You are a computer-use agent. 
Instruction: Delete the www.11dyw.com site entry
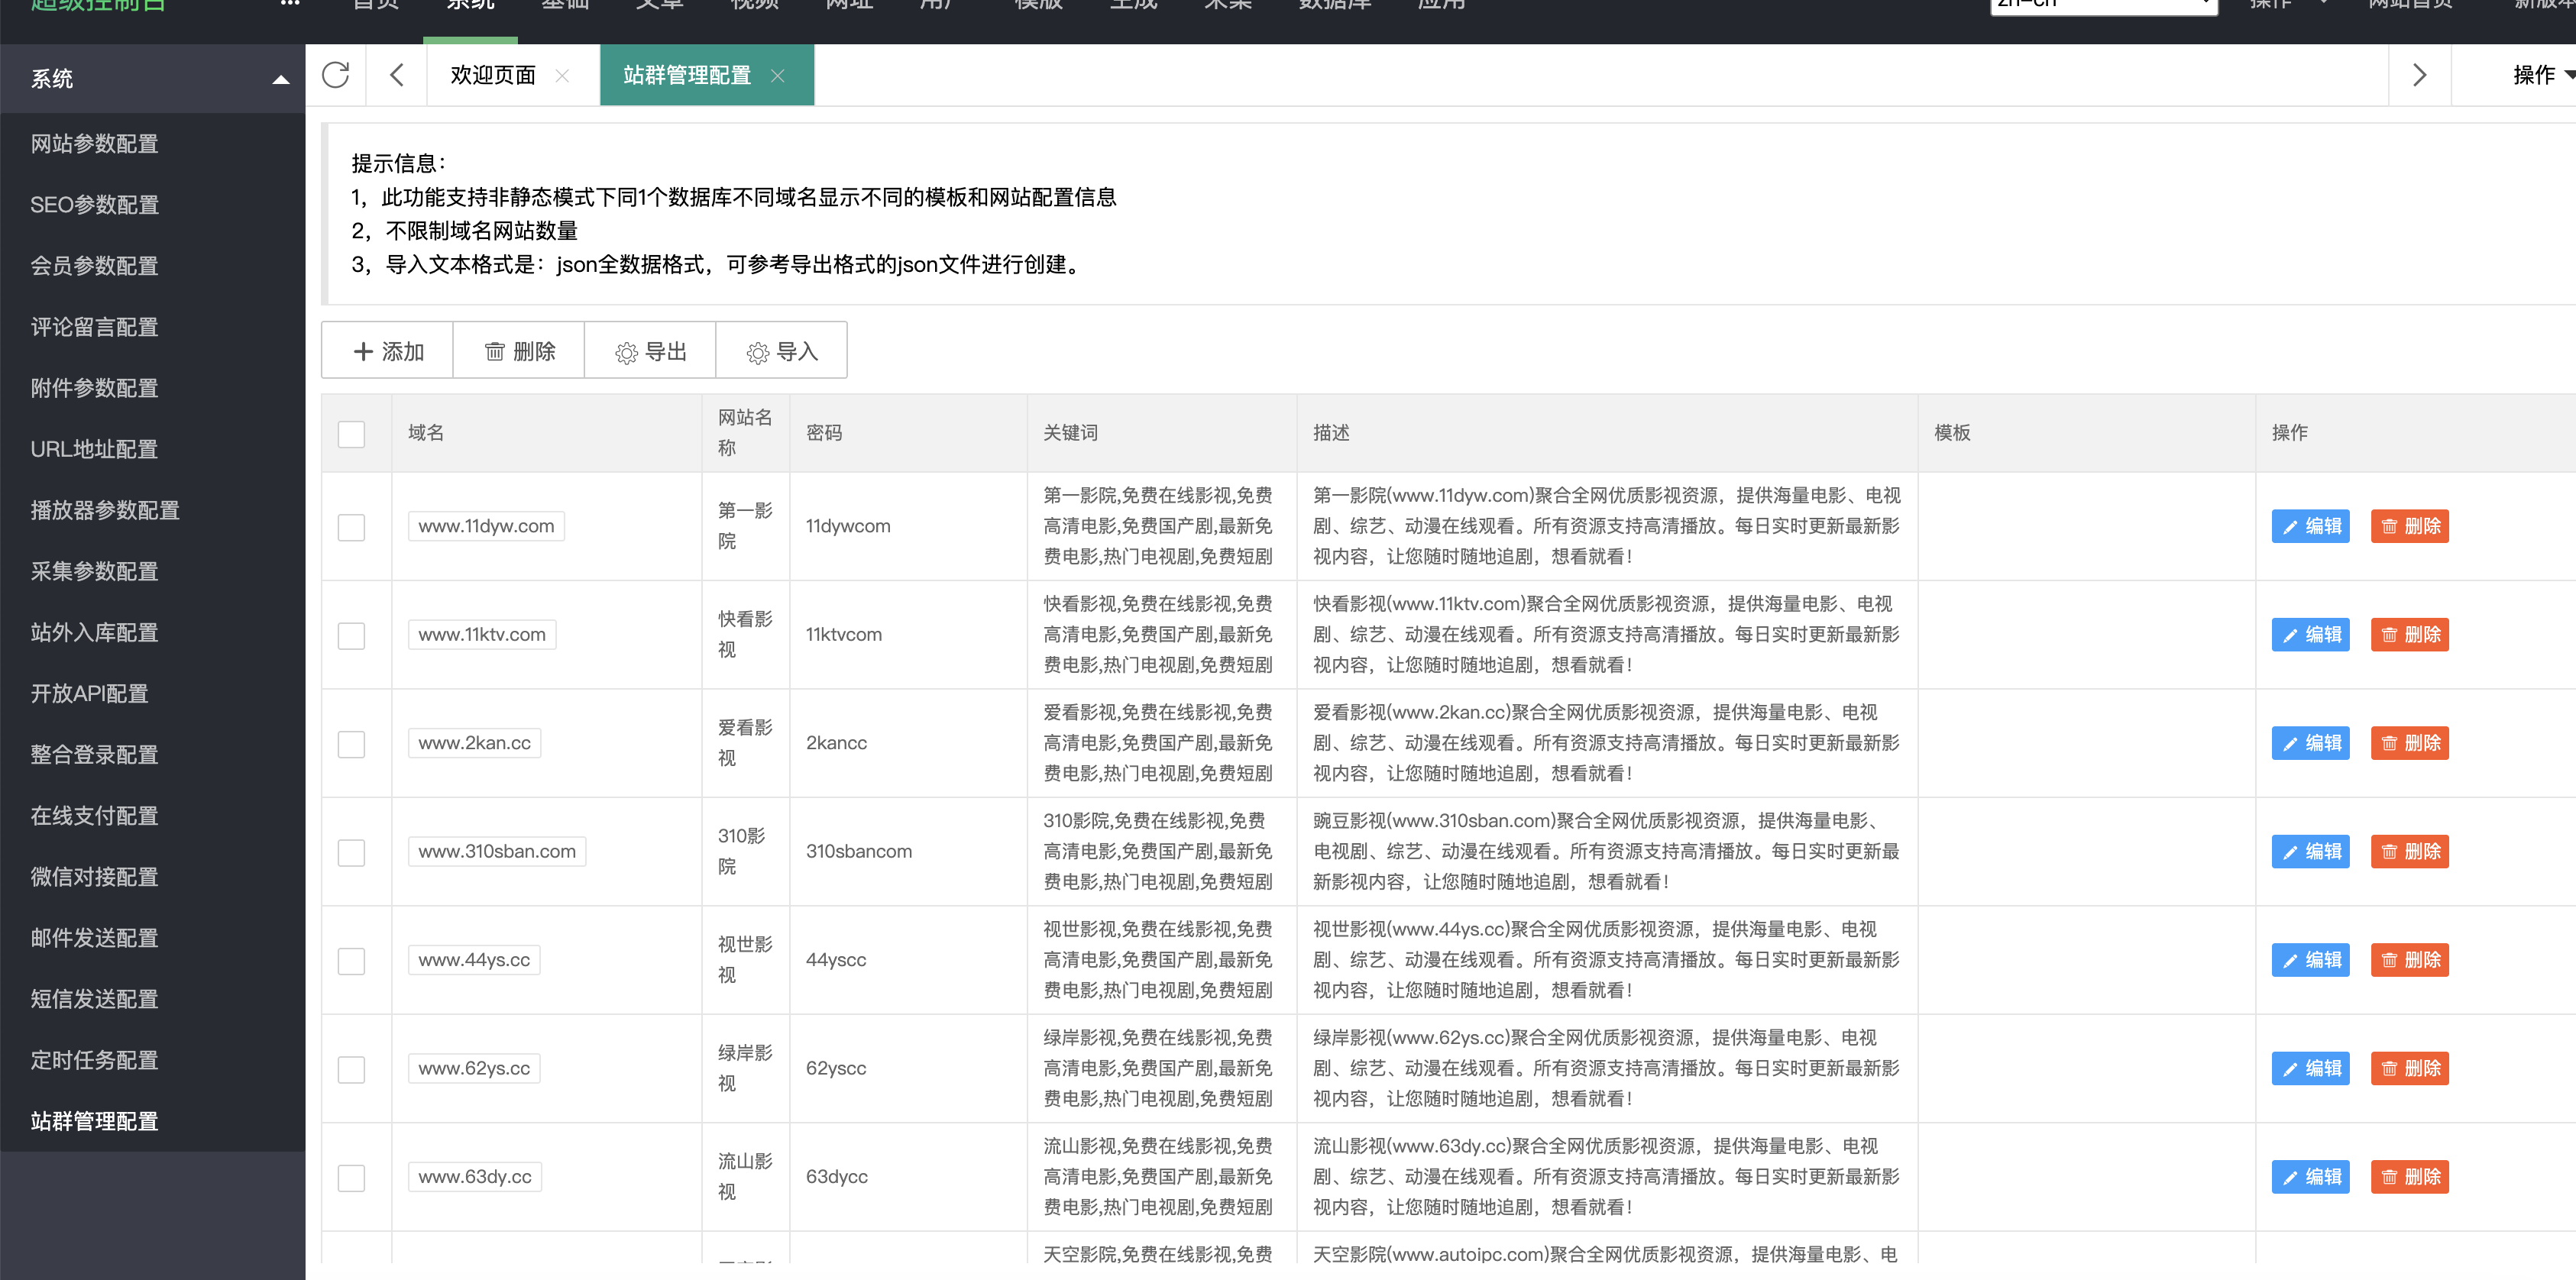[2410, 526]
